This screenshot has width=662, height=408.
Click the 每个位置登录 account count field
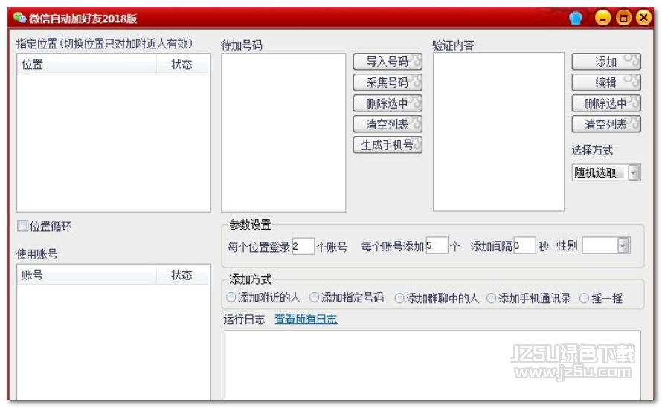[303, 246]
